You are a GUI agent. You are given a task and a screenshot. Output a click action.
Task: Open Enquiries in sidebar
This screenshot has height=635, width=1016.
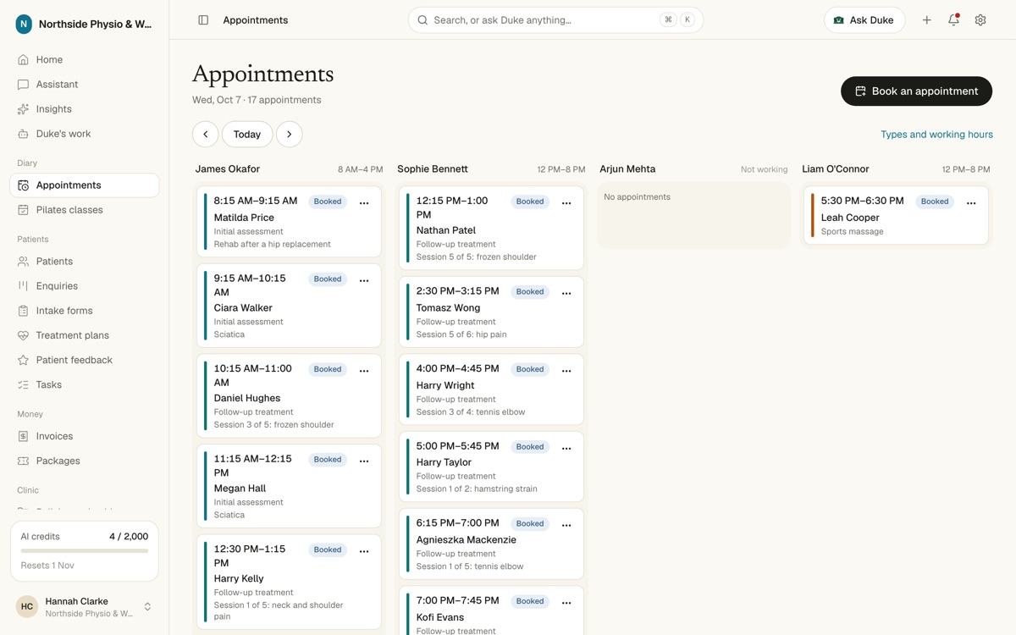tap(84, 286)
